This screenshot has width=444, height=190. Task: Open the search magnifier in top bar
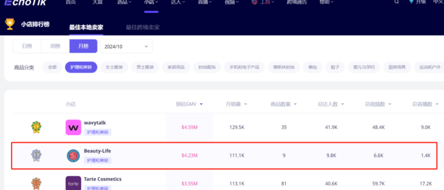(x=397, y=2)
